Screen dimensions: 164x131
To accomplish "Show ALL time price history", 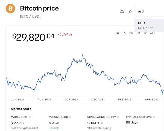I will click(153, 33).
